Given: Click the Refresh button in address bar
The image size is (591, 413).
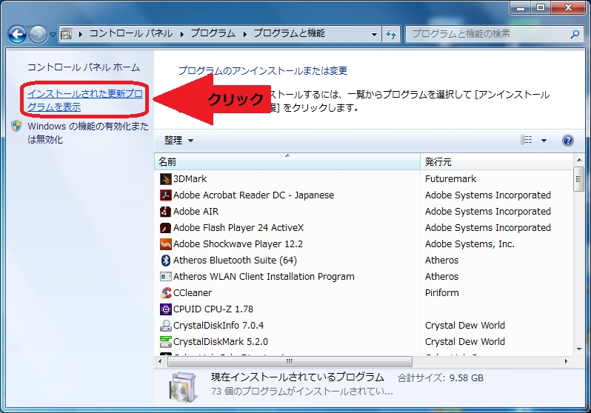Looking at the screenshot, I should (391, 34).
